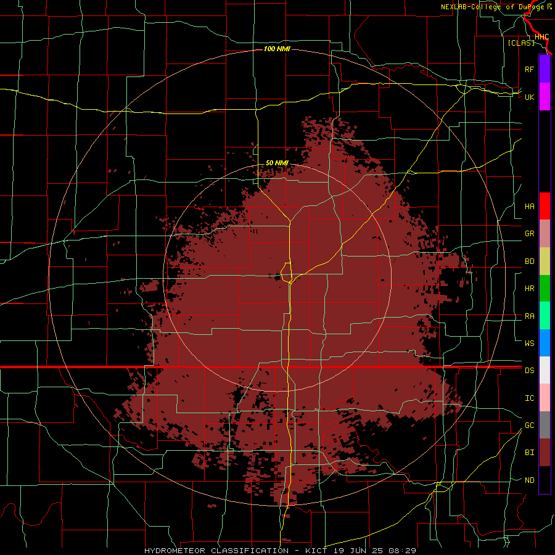The width and height of the screenshot is (555, 555).
Task: Select the 'HHC' product code text
Action: (x=541, y=36)
